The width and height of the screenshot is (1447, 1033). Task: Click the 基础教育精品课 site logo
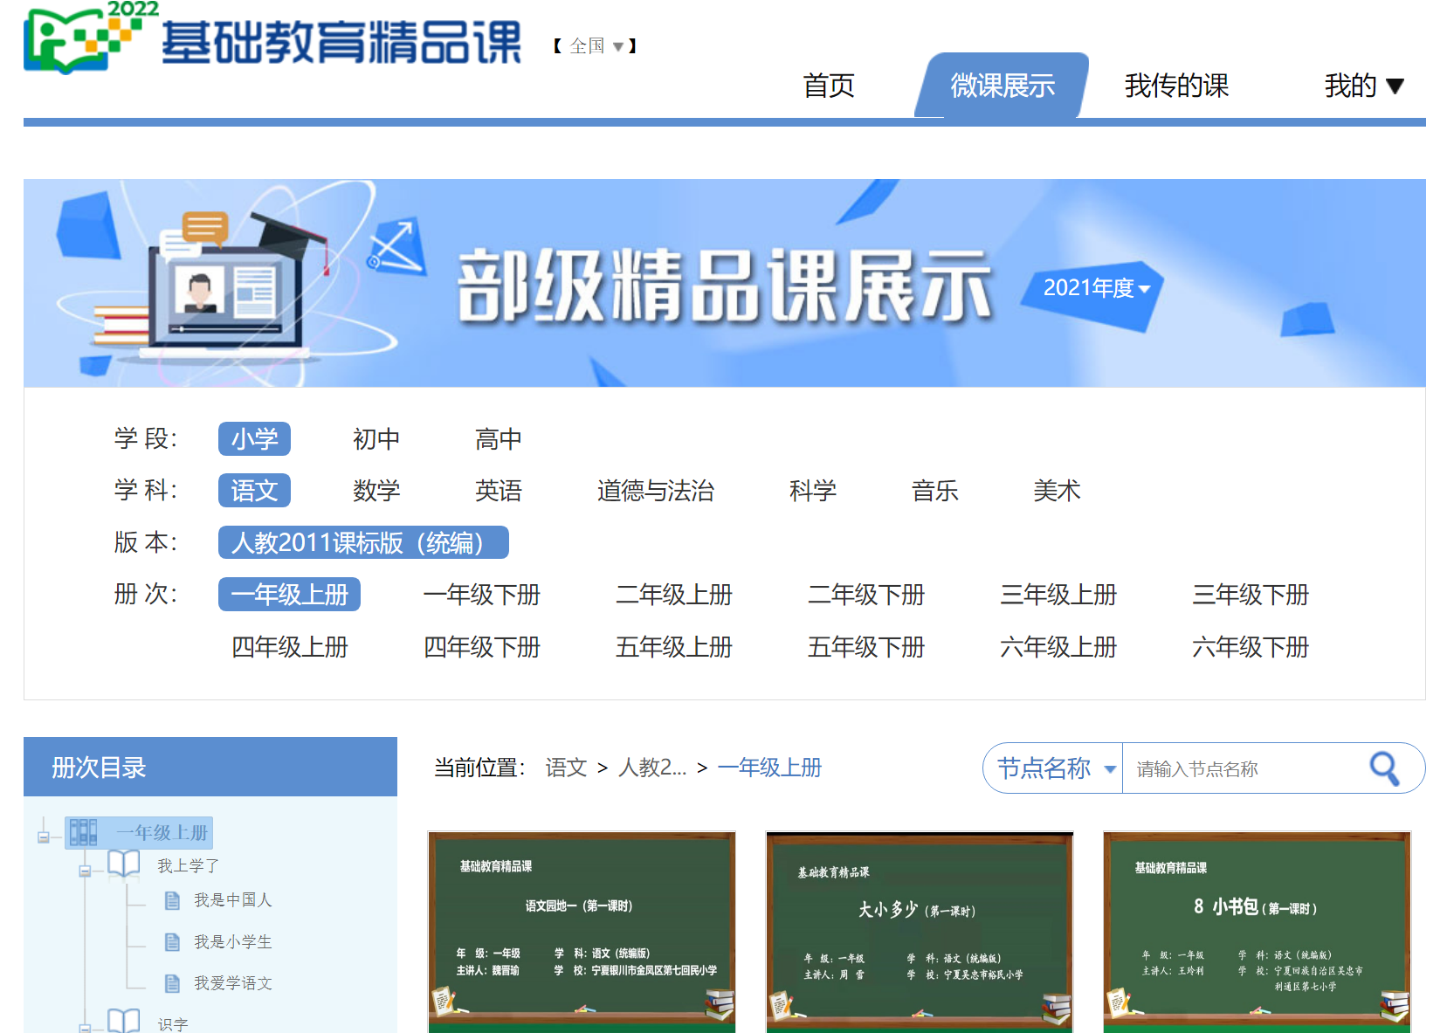[272, 39]
